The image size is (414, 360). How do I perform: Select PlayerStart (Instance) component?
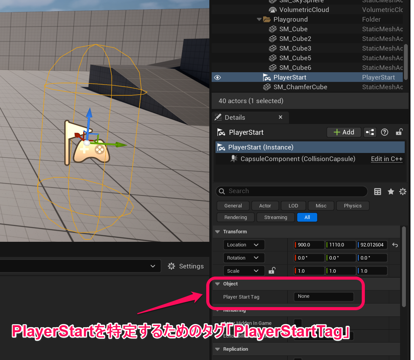click(310, 147)
